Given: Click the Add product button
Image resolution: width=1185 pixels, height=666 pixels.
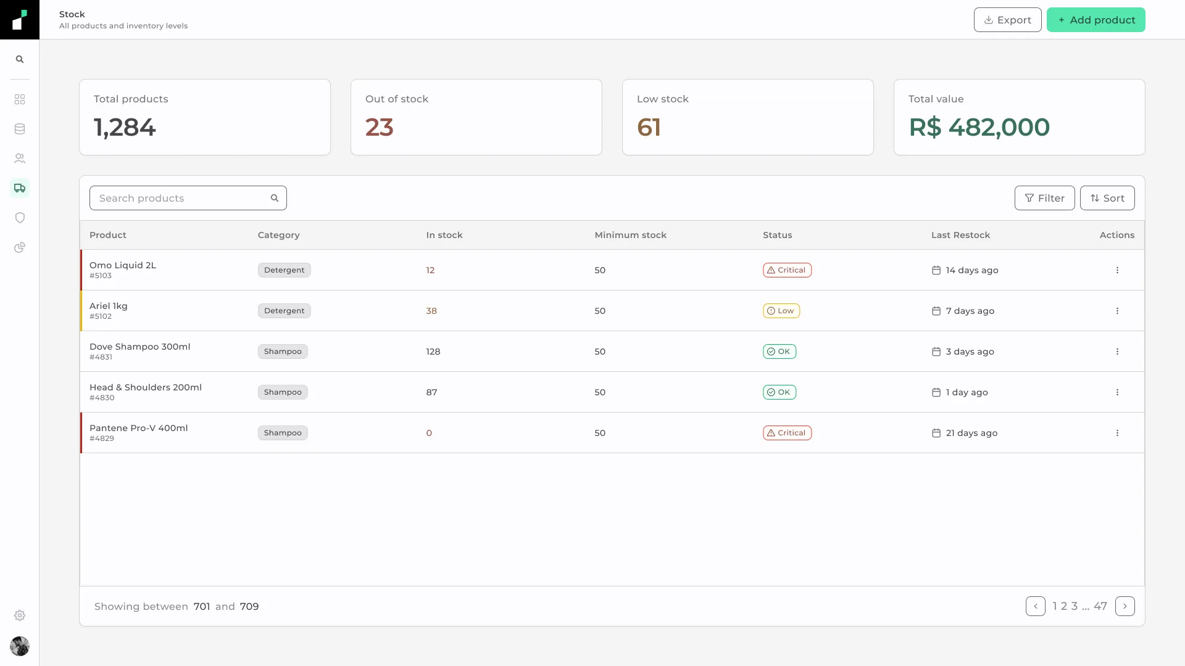Looking at the screenshot, I should click(1096, 20).
